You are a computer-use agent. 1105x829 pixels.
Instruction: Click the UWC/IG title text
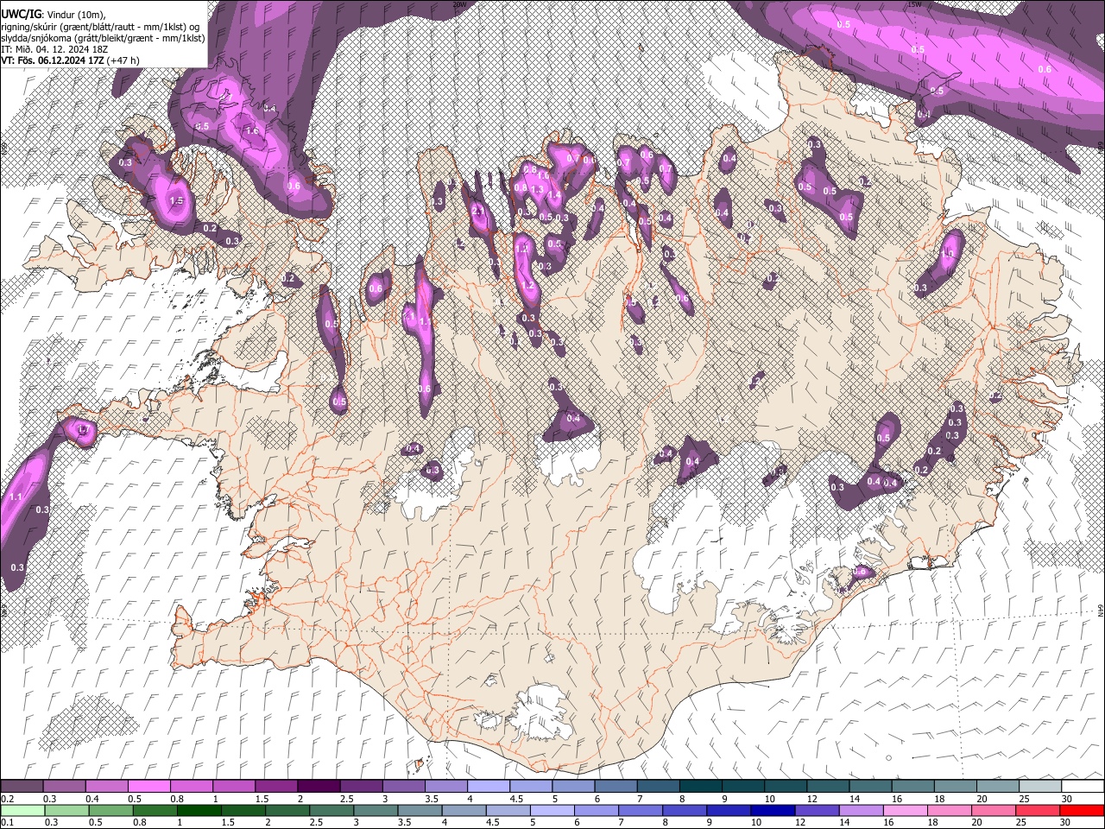point(21,15)
